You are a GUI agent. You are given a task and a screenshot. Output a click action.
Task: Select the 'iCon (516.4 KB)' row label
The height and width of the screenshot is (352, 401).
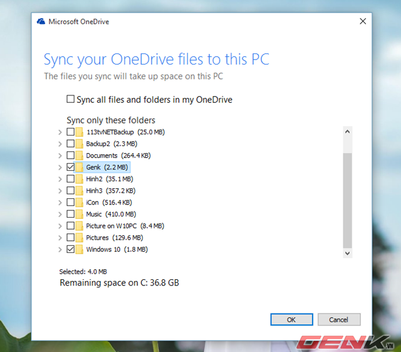coord(109,203)
